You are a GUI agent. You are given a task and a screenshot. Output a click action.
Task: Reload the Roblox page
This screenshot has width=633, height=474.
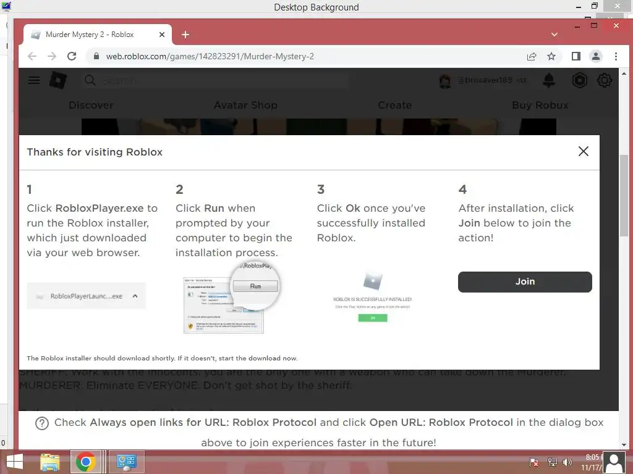tap(72, 56)
